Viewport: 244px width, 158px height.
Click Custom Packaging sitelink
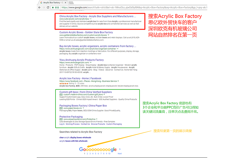coord(114,124)
